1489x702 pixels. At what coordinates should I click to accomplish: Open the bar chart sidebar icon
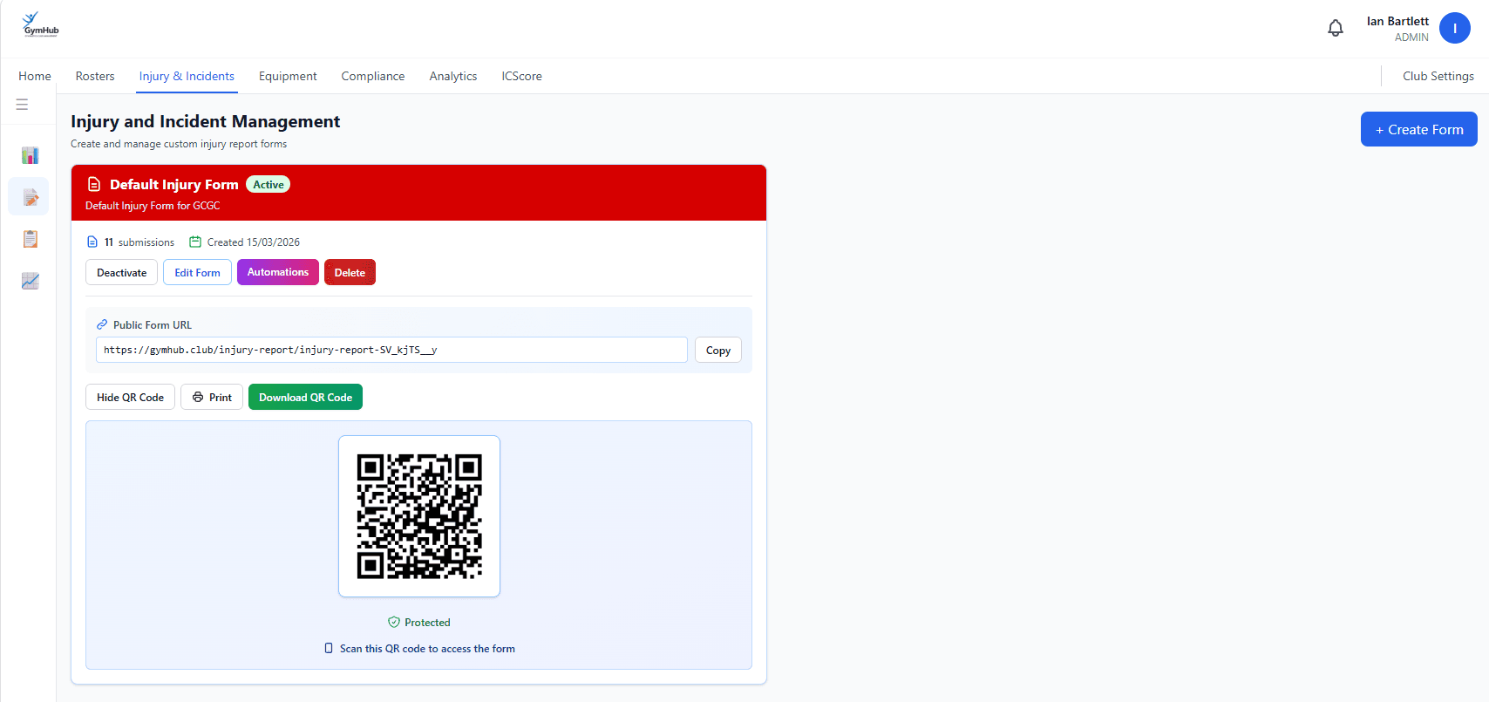[x=31, y=155]
